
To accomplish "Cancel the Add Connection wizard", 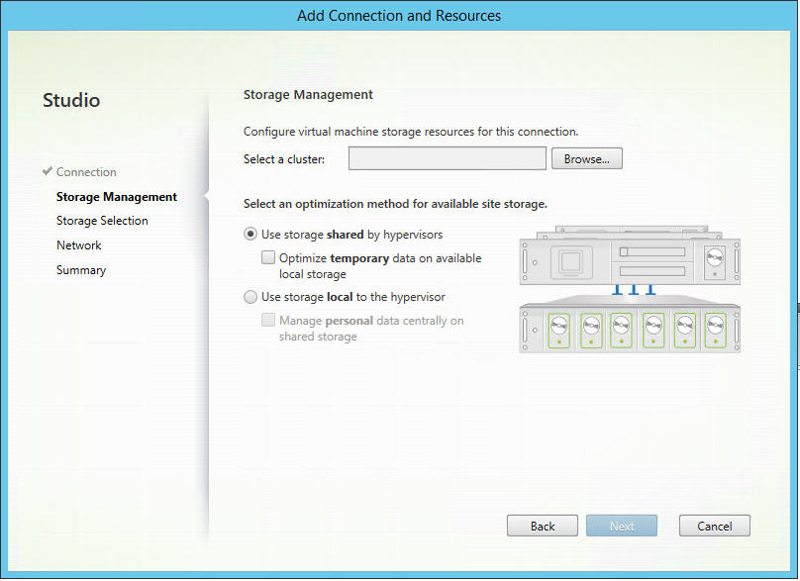I will [x=714, y=526].
